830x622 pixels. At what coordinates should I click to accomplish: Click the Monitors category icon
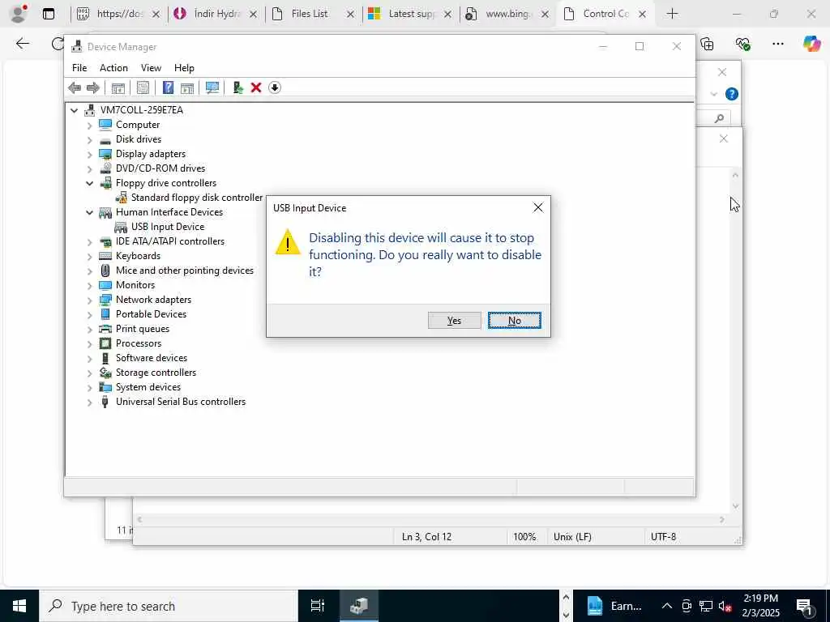[105, 285]
